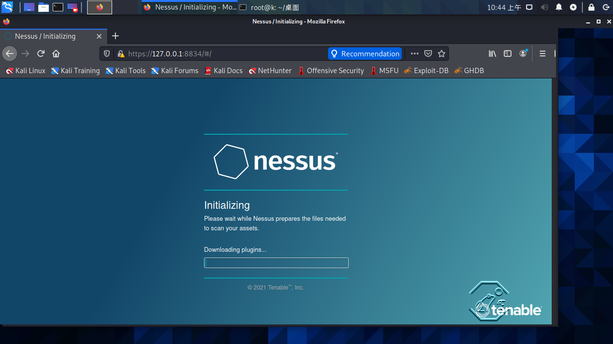
Task: Open the MSFU bookmark
Action: tap(384, 71)
